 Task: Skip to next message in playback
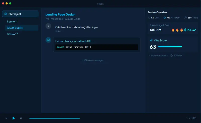[x=21, y=118]
